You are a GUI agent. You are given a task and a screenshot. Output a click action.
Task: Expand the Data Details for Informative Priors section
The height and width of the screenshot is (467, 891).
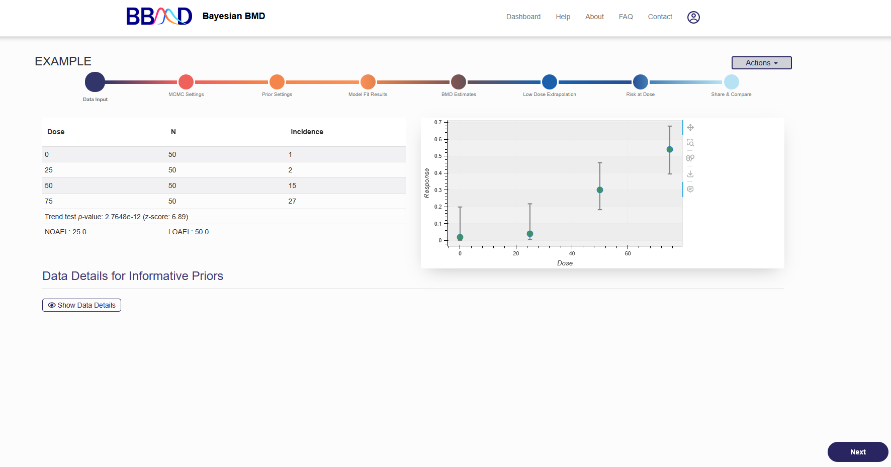(81, 305)
